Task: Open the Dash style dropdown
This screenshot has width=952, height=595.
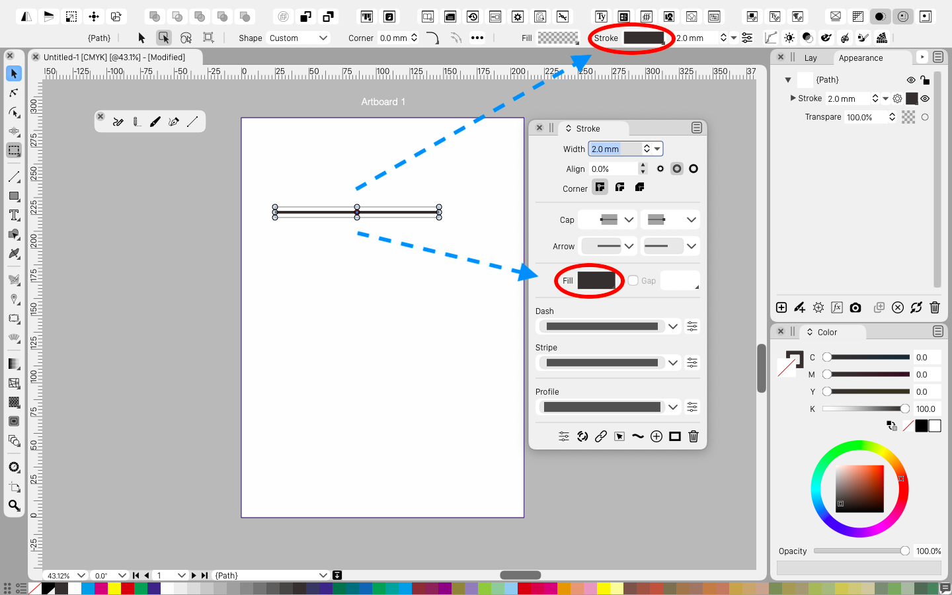Action: click(x=673, y=327)
